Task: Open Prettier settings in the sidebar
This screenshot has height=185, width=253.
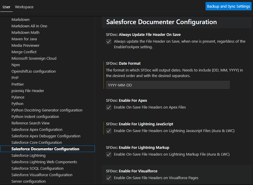Action: 17,84
